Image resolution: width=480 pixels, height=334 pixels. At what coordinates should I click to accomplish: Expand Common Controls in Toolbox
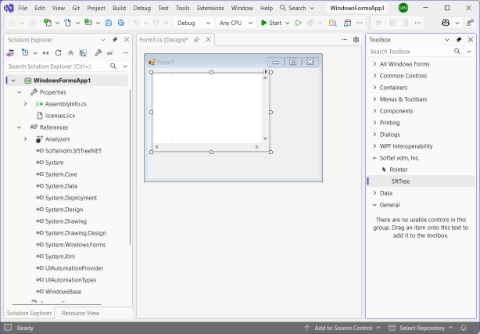[x=374, y=76]
